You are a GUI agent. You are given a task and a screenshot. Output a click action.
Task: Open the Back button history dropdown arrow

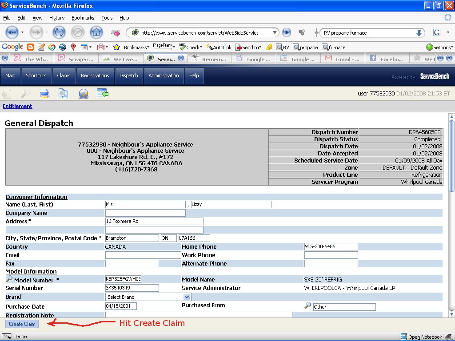point(22,32)
